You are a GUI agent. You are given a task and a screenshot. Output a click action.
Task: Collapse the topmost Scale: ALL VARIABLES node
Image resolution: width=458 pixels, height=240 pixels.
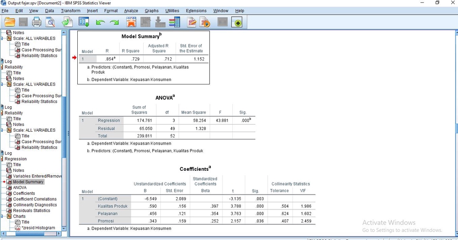click(x=2, y=38)
